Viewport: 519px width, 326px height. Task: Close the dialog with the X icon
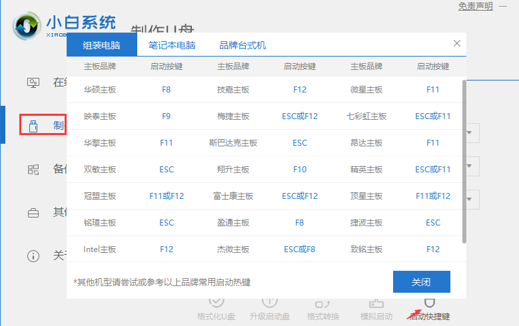(x=456, y=43)
